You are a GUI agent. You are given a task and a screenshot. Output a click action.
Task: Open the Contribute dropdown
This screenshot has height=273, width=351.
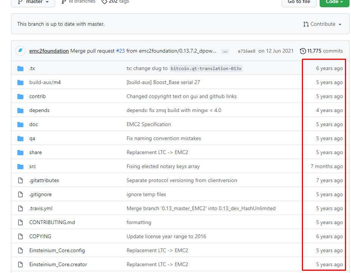pos(322,24)
